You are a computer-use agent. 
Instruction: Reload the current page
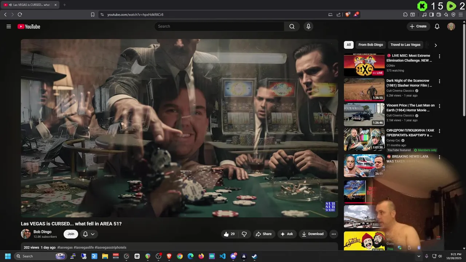20,15
